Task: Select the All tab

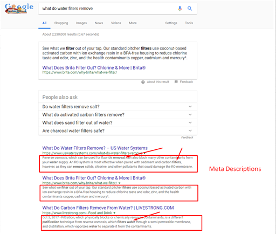Action: [x=44, y=23]
